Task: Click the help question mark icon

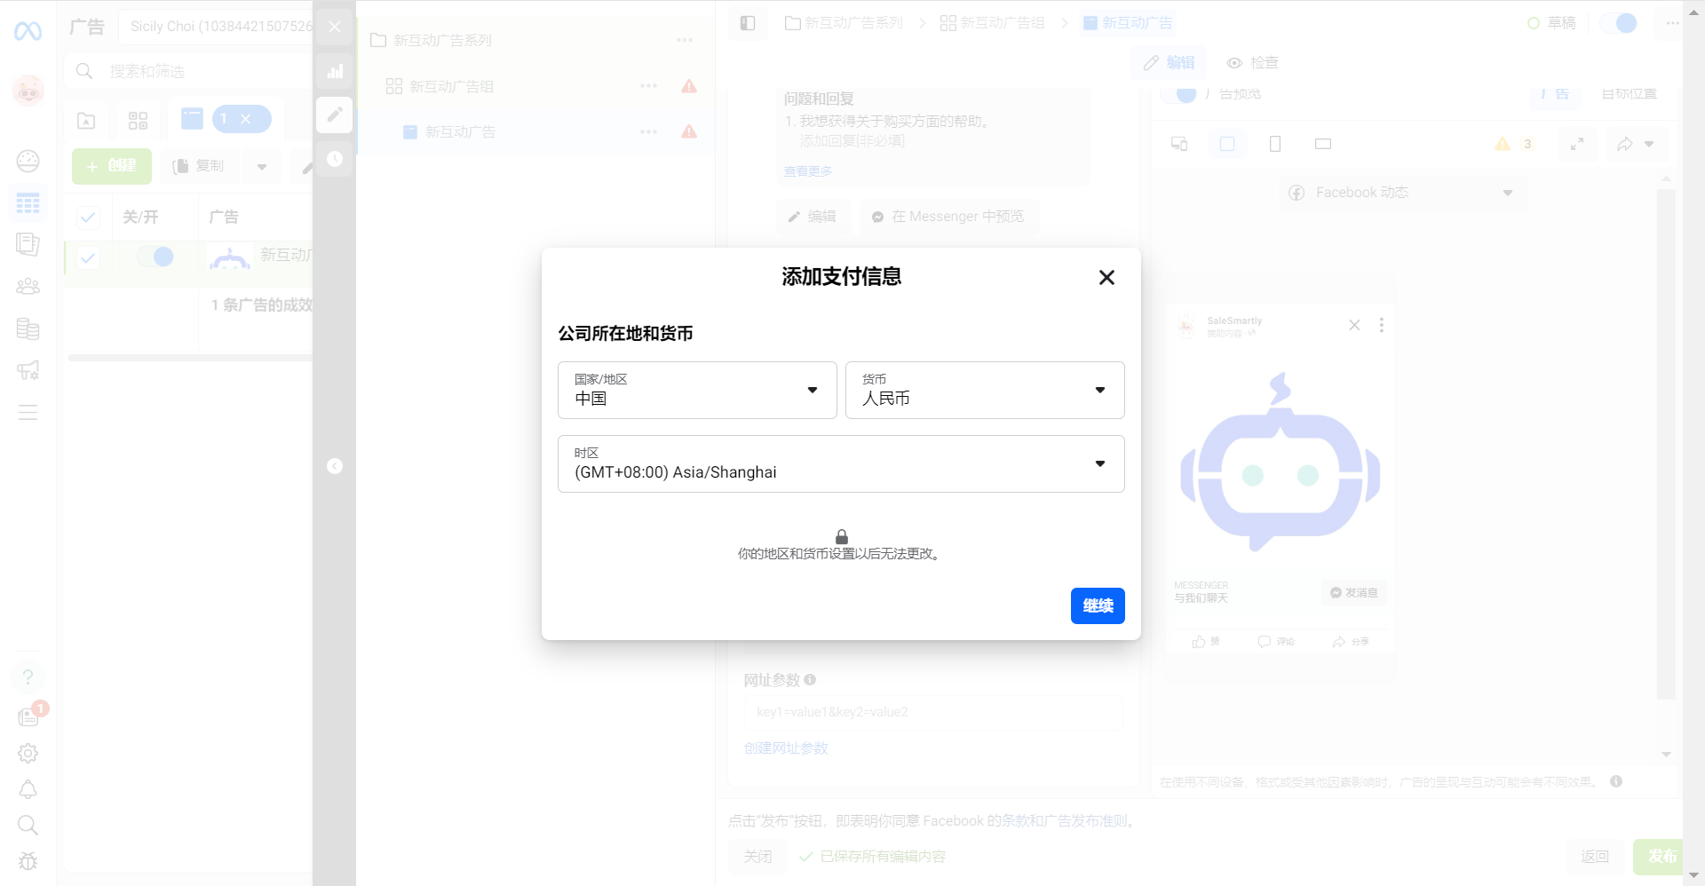Action: [28, 677]
